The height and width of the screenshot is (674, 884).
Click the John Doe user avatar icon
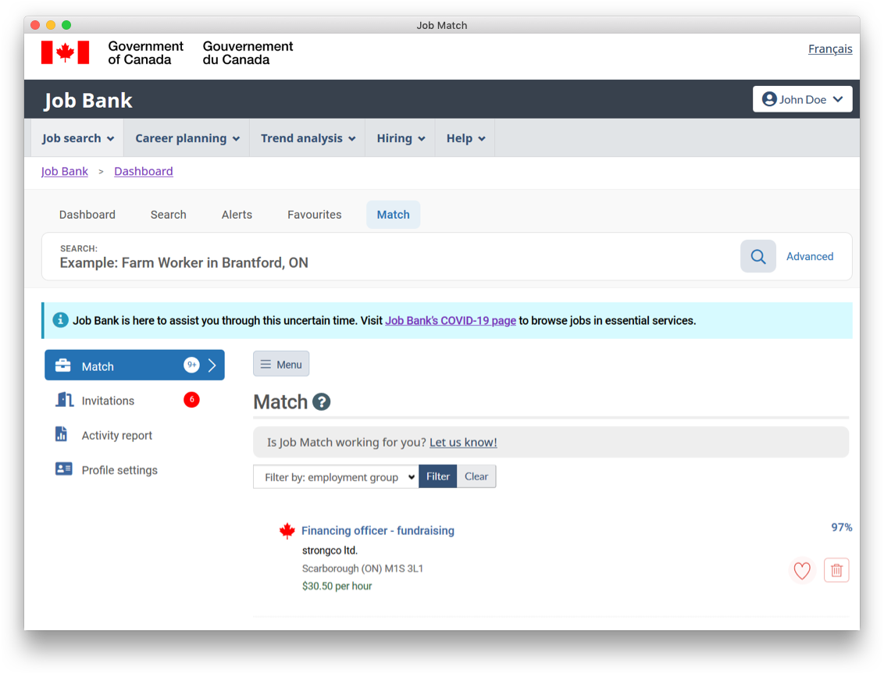[x=769, y=99]
